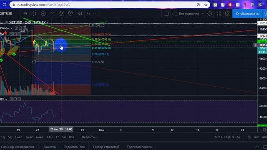
Task: Select the 1д time range
Action: point(3,137)
